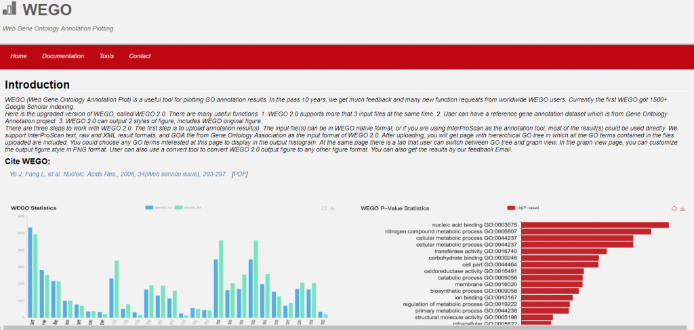694x330 pixels.
Task: Click the cell part GO:0044464 label
Action: [489, 264]
